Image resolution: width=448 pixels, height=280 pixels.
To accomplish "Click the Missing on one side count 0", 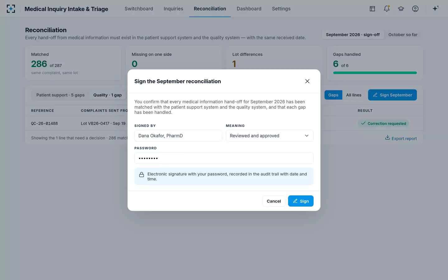I will pyautogui.click(x=134, y=64).
